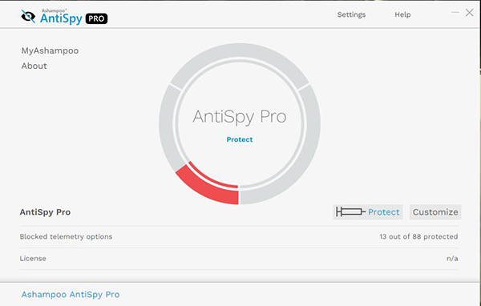Open the MyAshampoo page
This screenshot has height=306, width=481.
tap(50, 50)
